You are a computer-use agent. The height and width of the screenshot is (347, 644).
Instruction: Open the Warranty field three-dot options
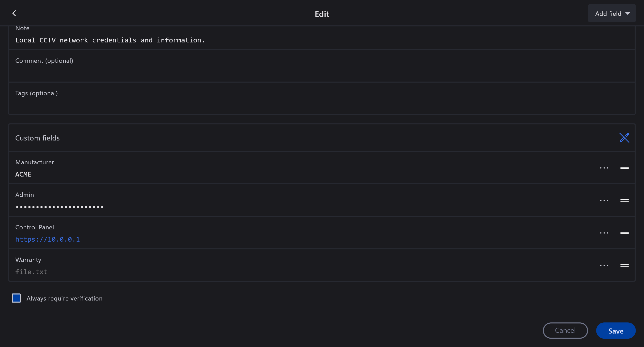[x=604, y=265]
